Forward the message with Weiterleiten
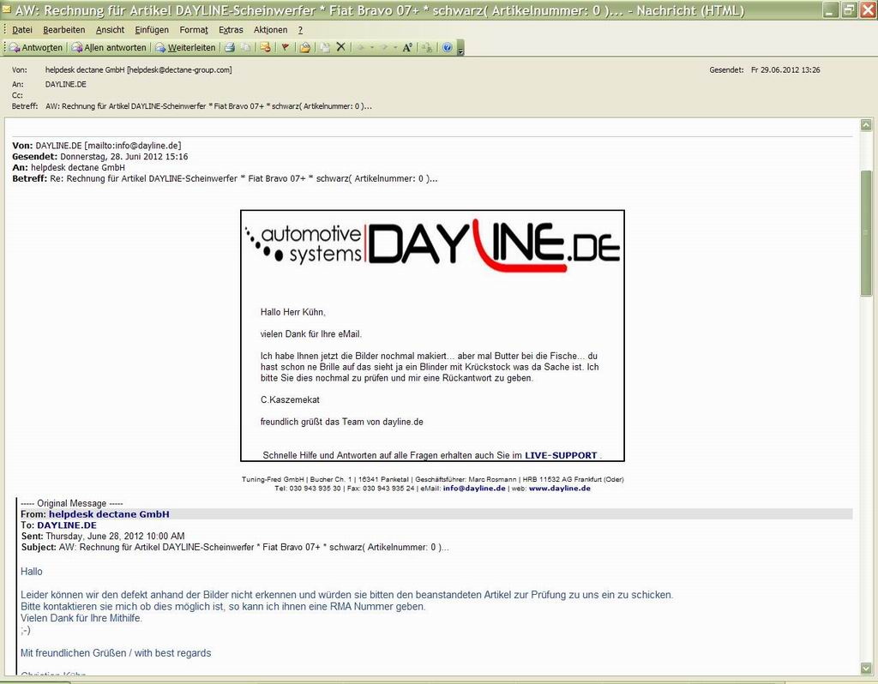This screenshot has height=684, width=878. (x=185, y=47)
